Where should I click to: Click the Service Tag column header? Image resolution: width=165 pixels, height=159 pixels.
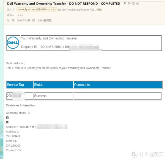20,85
